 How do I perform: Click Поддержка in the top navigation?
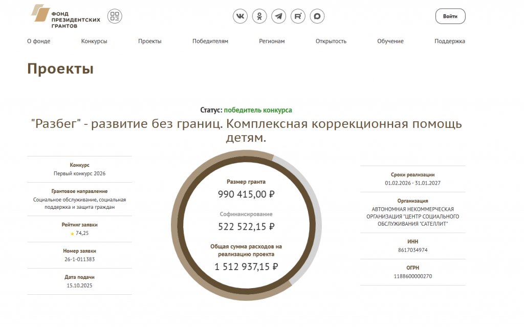[450, 41]
